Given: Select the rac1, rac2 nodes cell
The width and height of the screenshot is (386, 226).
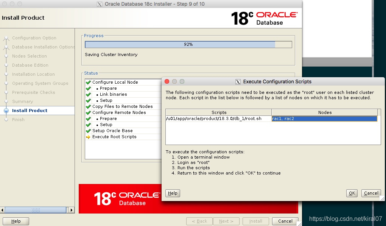Looking at the screenshot, I should point(324,118).
